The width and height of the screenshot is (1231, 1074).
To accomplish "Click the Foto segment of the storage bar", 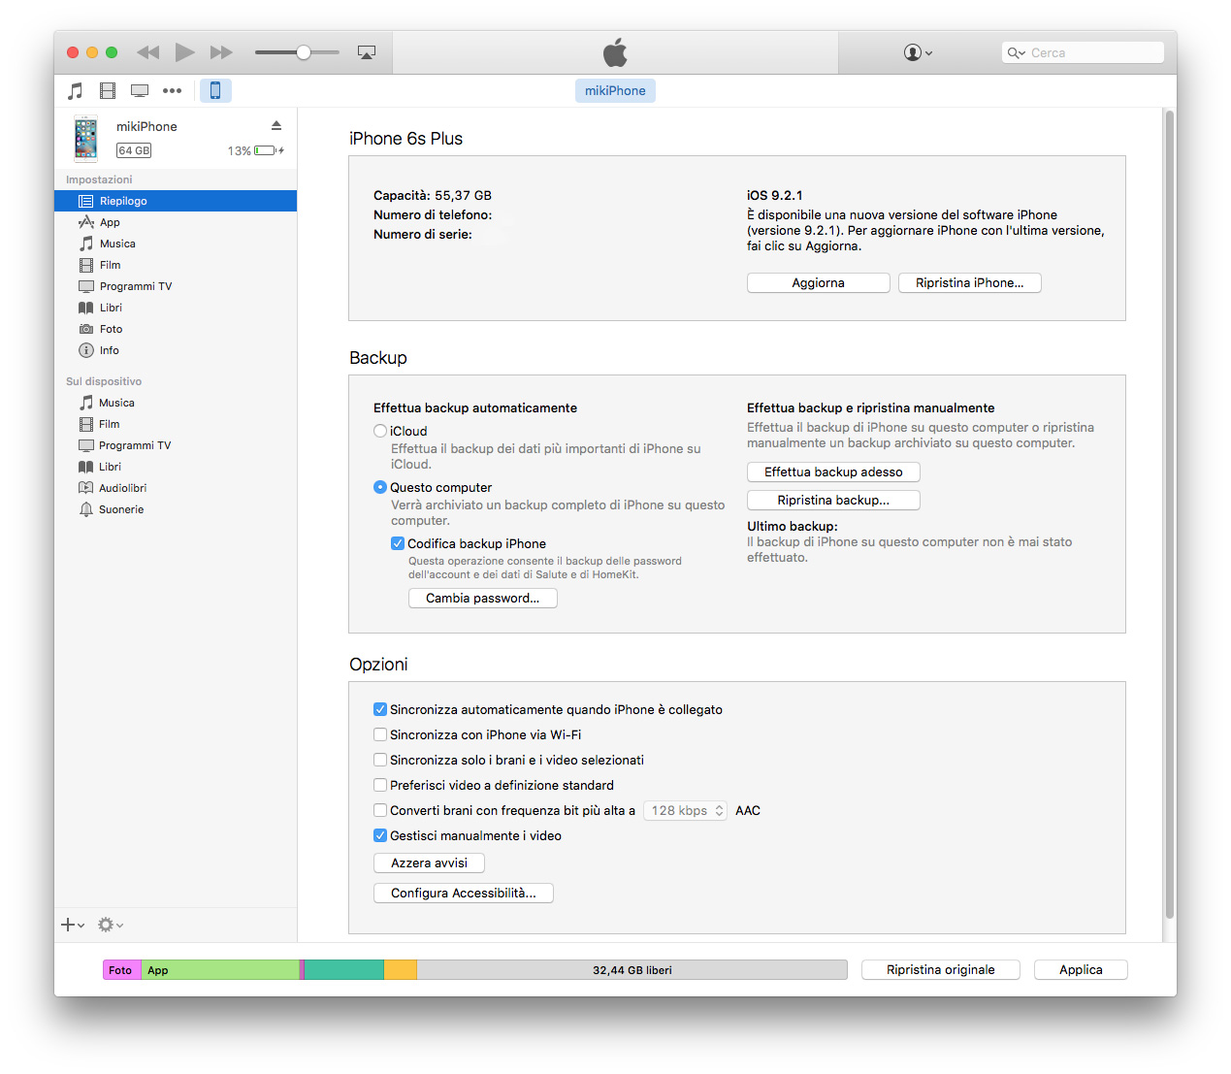I will pyautogui.click(x=122, y=969).
